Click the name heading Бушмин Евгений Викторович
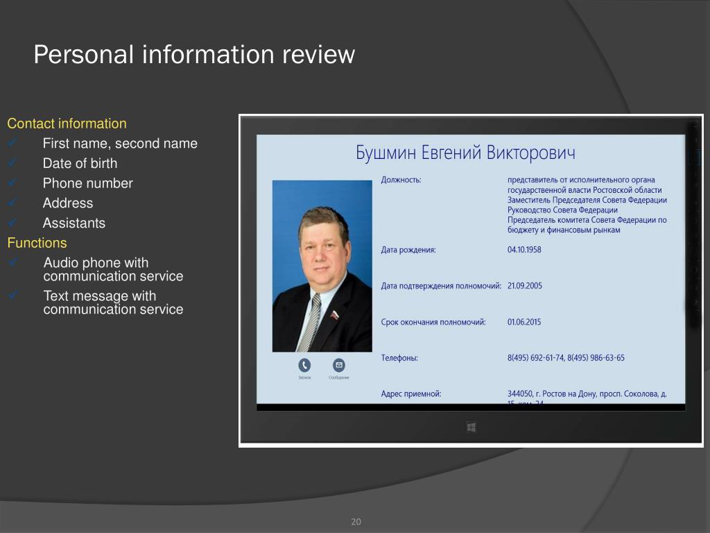The height and width of the screenshot is (533, 710). [x=465, y=153]
